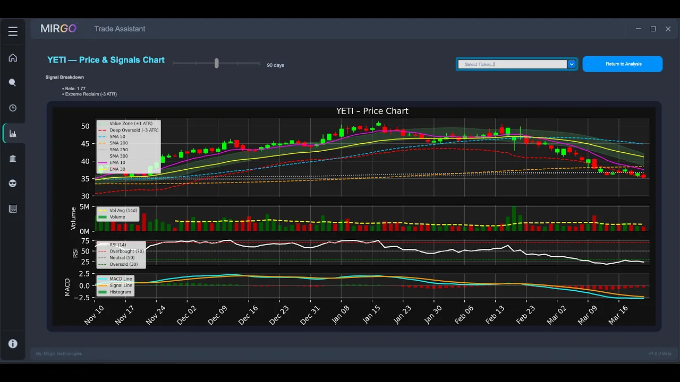The image size is (680, 382).
Task: Click the 'Signal Line' legend entry
Action: 115,285
